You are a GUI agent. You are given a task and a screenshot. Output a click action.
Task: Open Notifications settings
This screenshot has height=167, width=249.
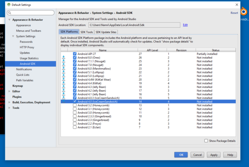click(24, 69)
